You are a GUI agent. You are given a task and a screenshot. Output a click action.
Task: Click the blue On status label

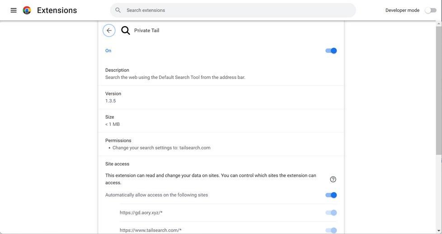pyautogui.click(x=108, y=50)
